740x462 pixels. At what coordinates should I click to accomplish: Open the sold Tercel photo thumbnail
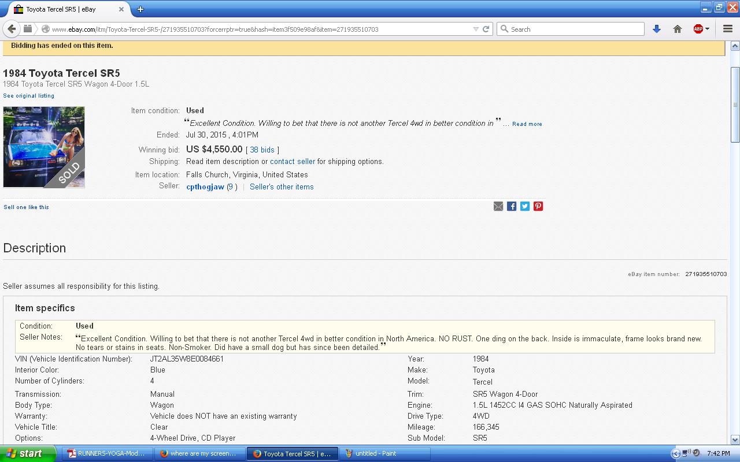pyautogui.click(x=44, y=147)
